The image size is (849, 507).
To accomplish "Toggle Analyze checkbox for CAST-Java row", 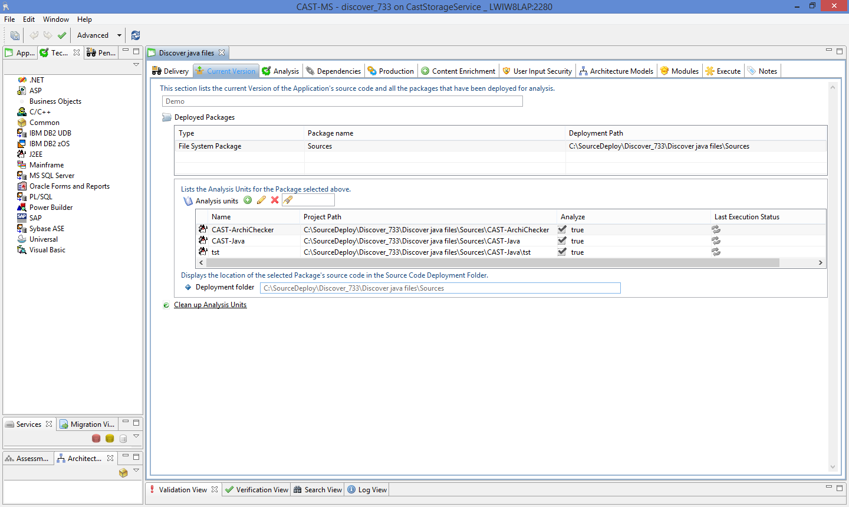I will coord(562,241).
